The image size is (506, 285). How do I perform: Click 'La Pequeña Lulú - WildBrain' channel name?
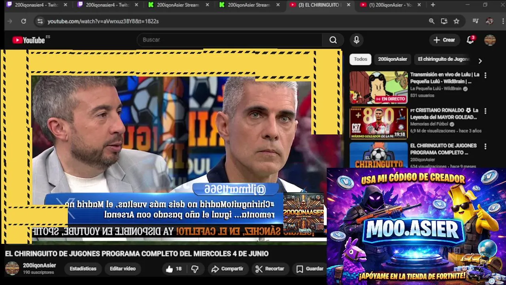436,89
